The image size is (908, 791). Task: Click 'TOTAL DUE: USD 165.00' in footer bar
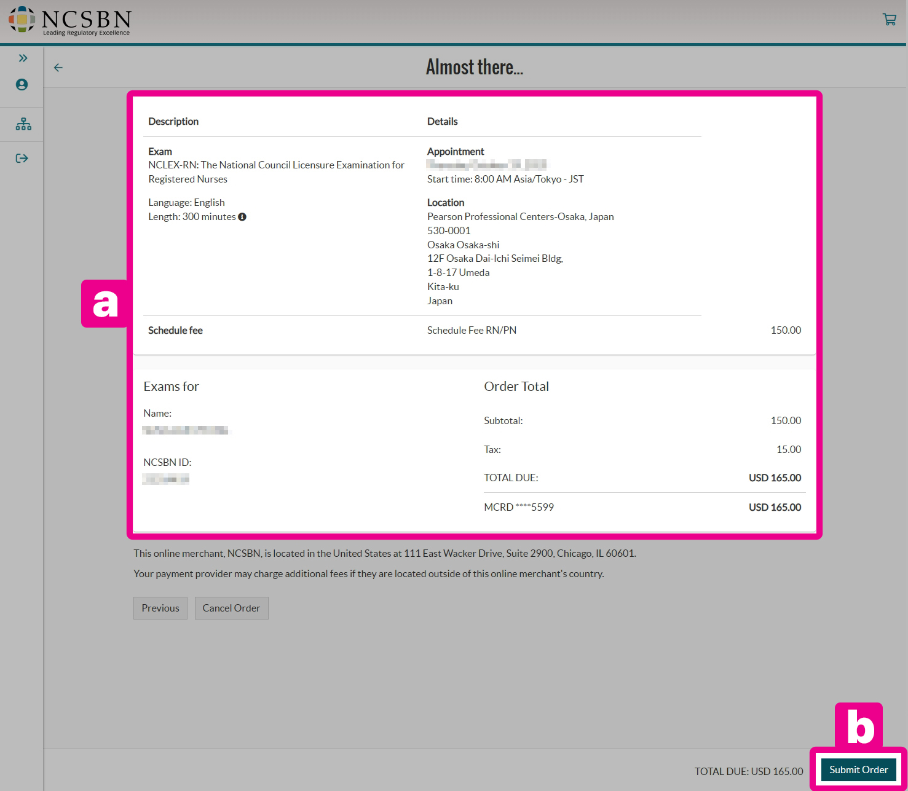click(749, 771)
